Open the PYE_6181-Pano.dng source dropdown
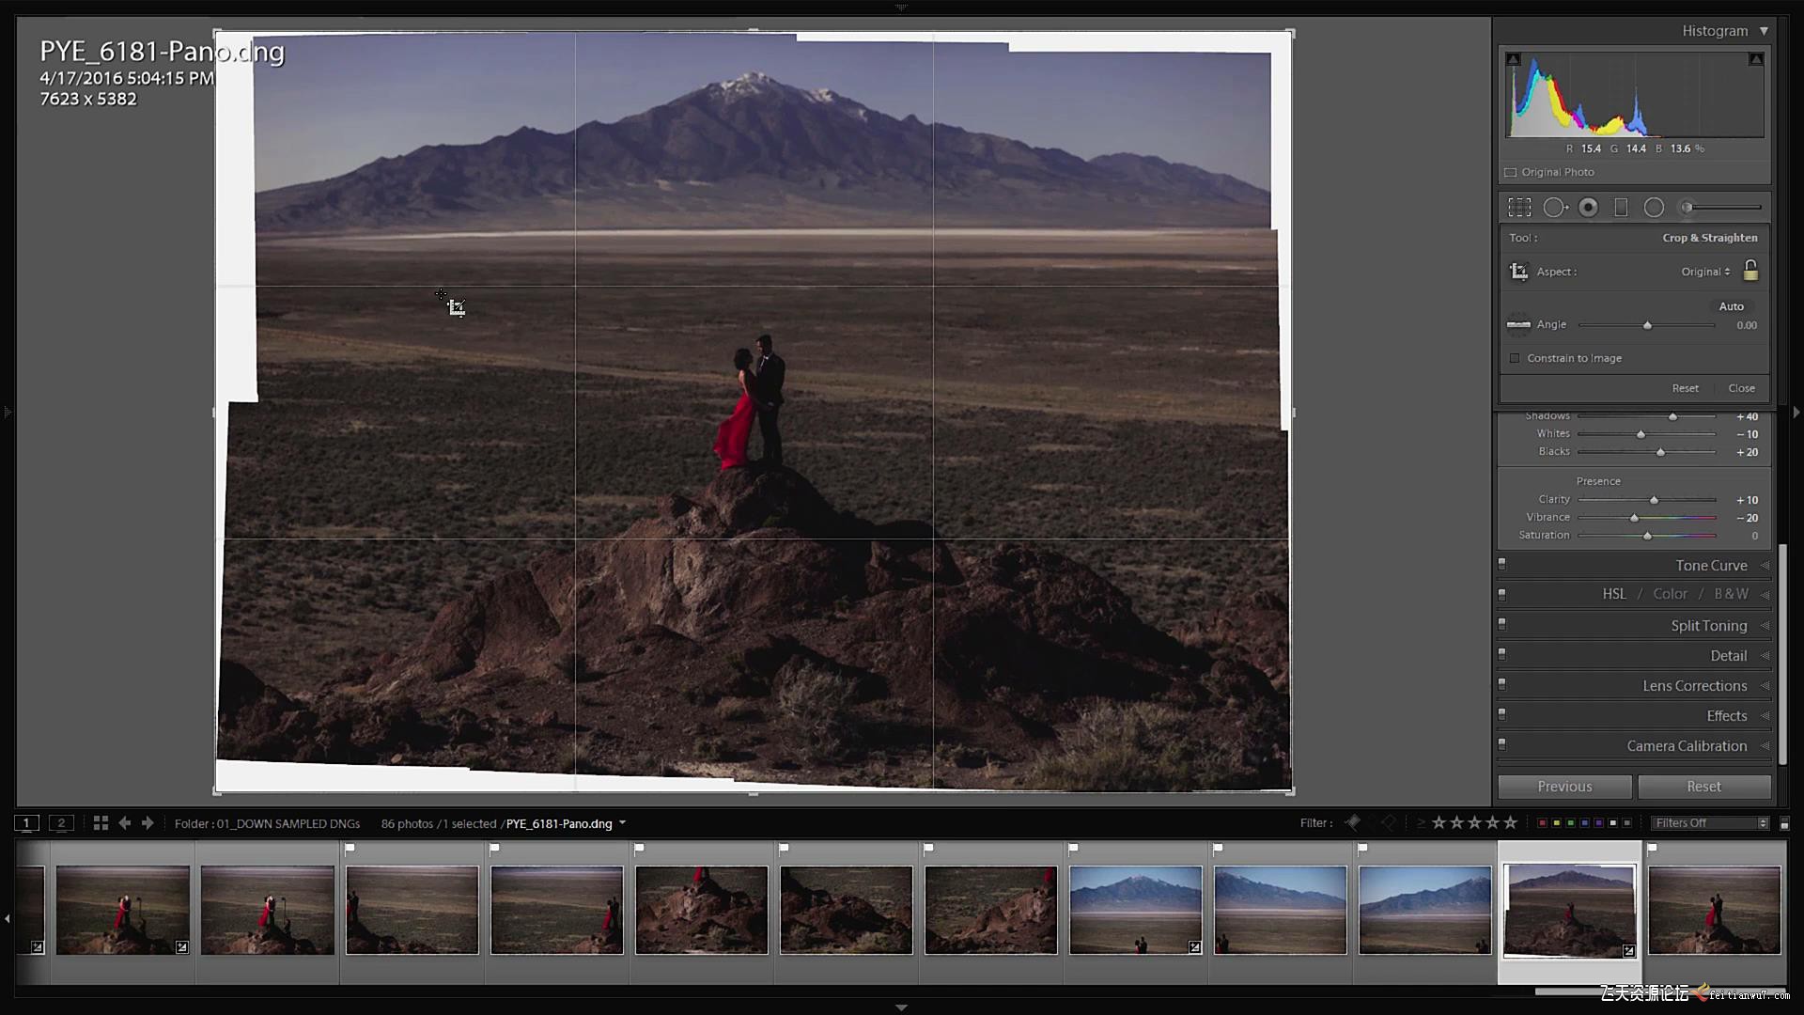The height and width of the screenshot is (1015, 1804). 622,824
